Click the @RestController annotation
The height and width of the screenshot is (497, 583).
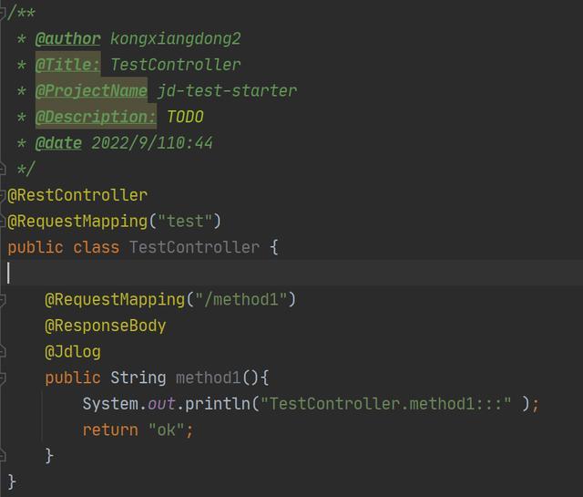[77, 195]
